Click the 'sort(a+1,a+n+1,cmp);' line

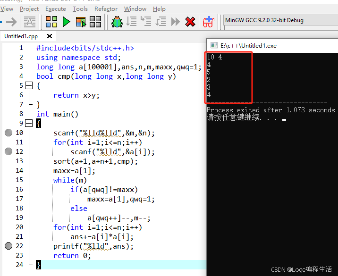click(95, 161)
